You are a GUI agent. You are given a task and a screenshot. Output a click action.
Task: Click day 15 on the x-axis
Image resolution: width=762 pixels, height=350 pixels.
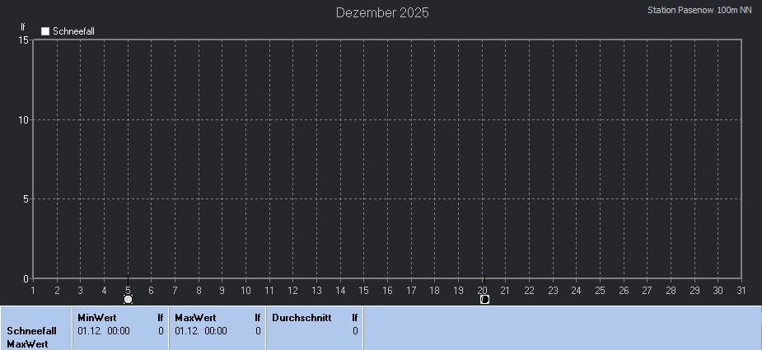pos(364,290)
